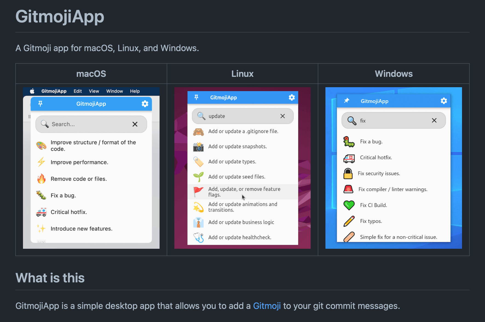The image size is (485, 322).
Task: Open the Help menu
Action: (135, 91)
